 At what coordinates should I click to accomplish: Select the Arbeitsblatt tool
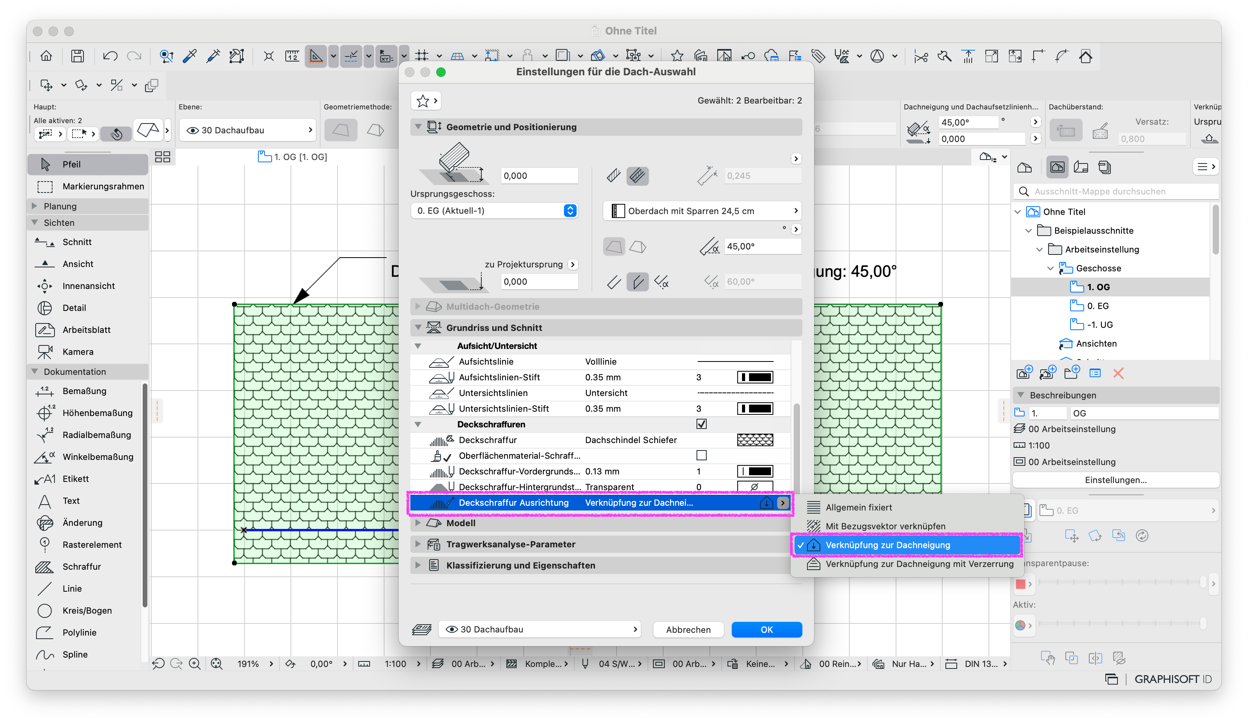click(x=88, y=329)
